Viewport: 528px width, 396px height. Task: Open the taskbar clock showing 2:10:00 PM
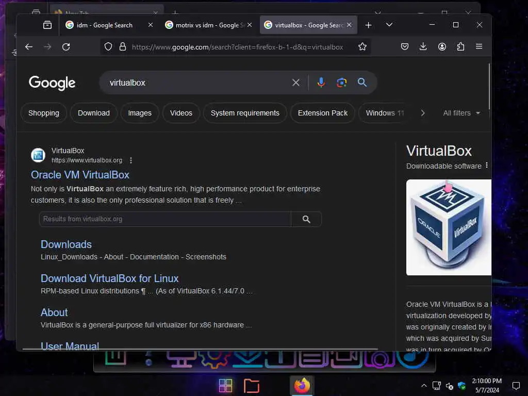(487, 386)
